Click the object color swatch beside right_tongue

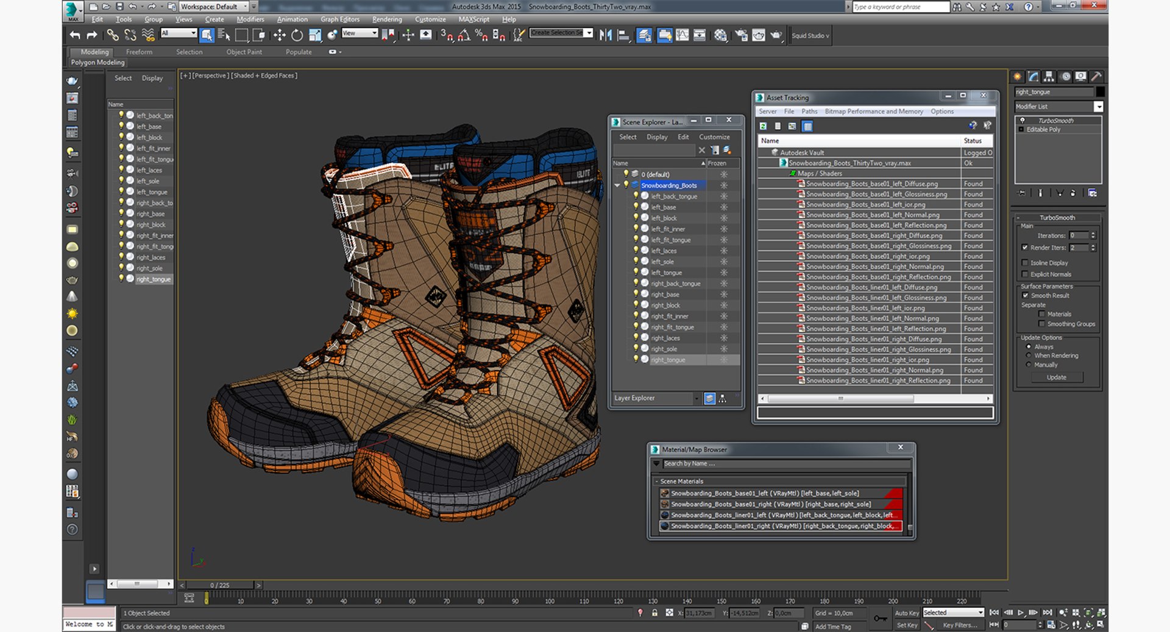click(1100, 92)
